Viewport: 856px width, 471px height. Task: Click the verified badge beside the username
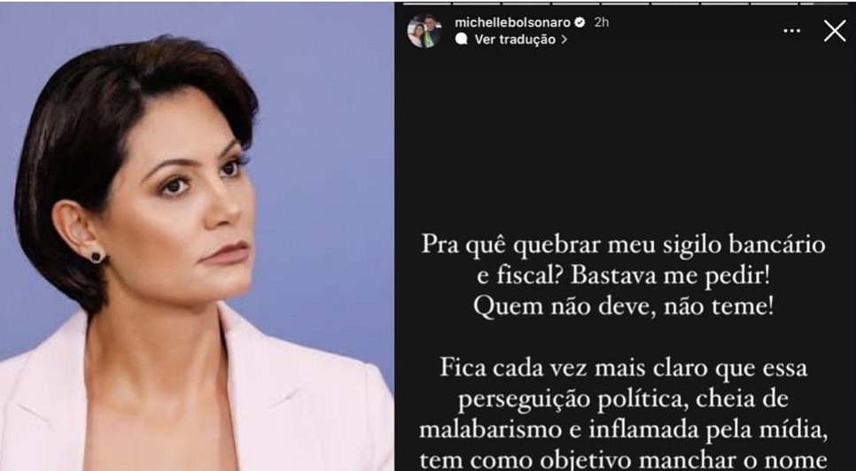(x=580, y=22)
